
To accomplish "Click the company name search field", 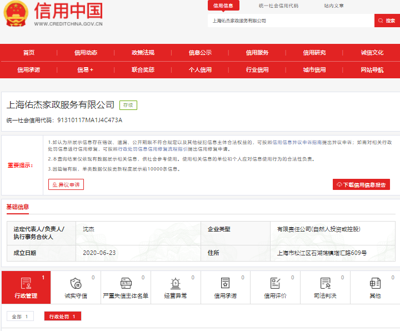I will [x=291, y=21].
